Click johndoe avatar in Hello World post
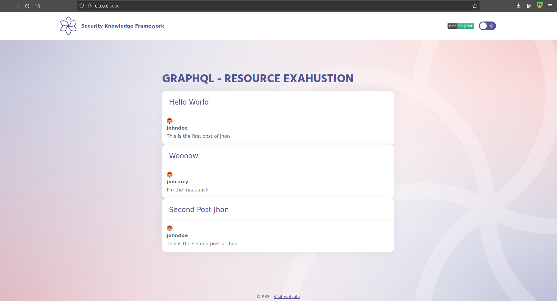Image resolution: width=557 pixels, height=301 pixels. pyautogui.click(x=170, y=121)
